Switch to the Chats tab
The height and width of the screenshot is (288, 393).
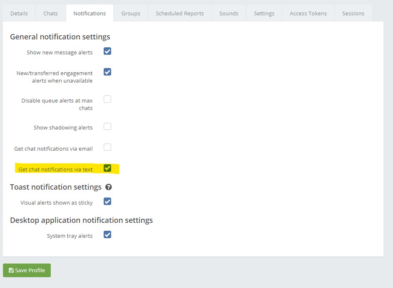click(x=50, y=13)
